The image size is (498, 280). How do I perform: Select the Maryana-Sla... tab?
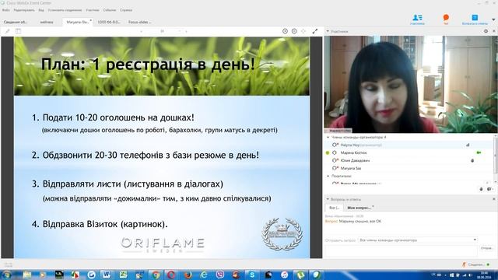[x=78, y=23]
